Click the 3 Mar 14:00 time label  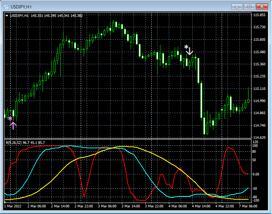(x=131, y=206)
